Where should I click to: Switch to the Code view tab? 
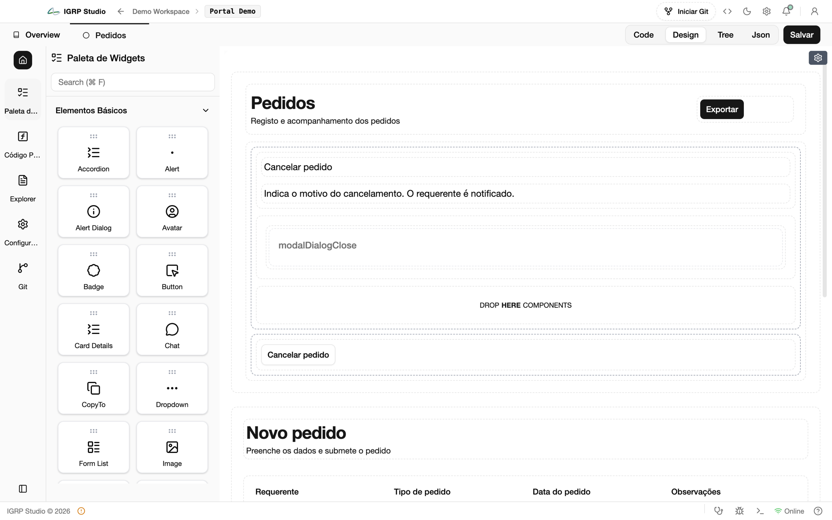pyautogui.click(x=644, y=35)
